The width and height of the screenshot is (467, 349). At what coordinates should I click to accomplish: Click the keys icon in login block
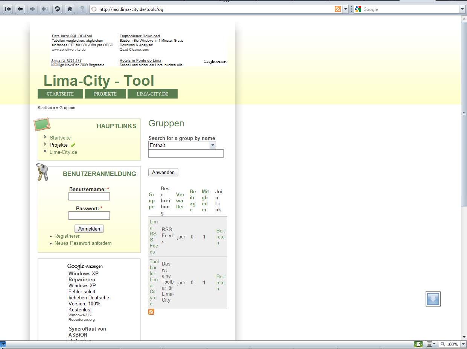pyautogui.click(x=43, y=172)
